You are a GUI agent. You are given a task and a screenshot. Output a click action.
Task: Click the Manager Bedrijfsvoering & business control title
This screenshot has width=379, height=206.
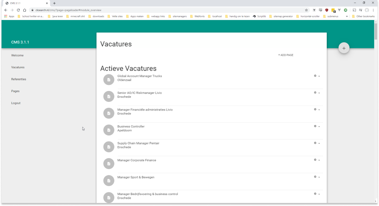point(148,194)
